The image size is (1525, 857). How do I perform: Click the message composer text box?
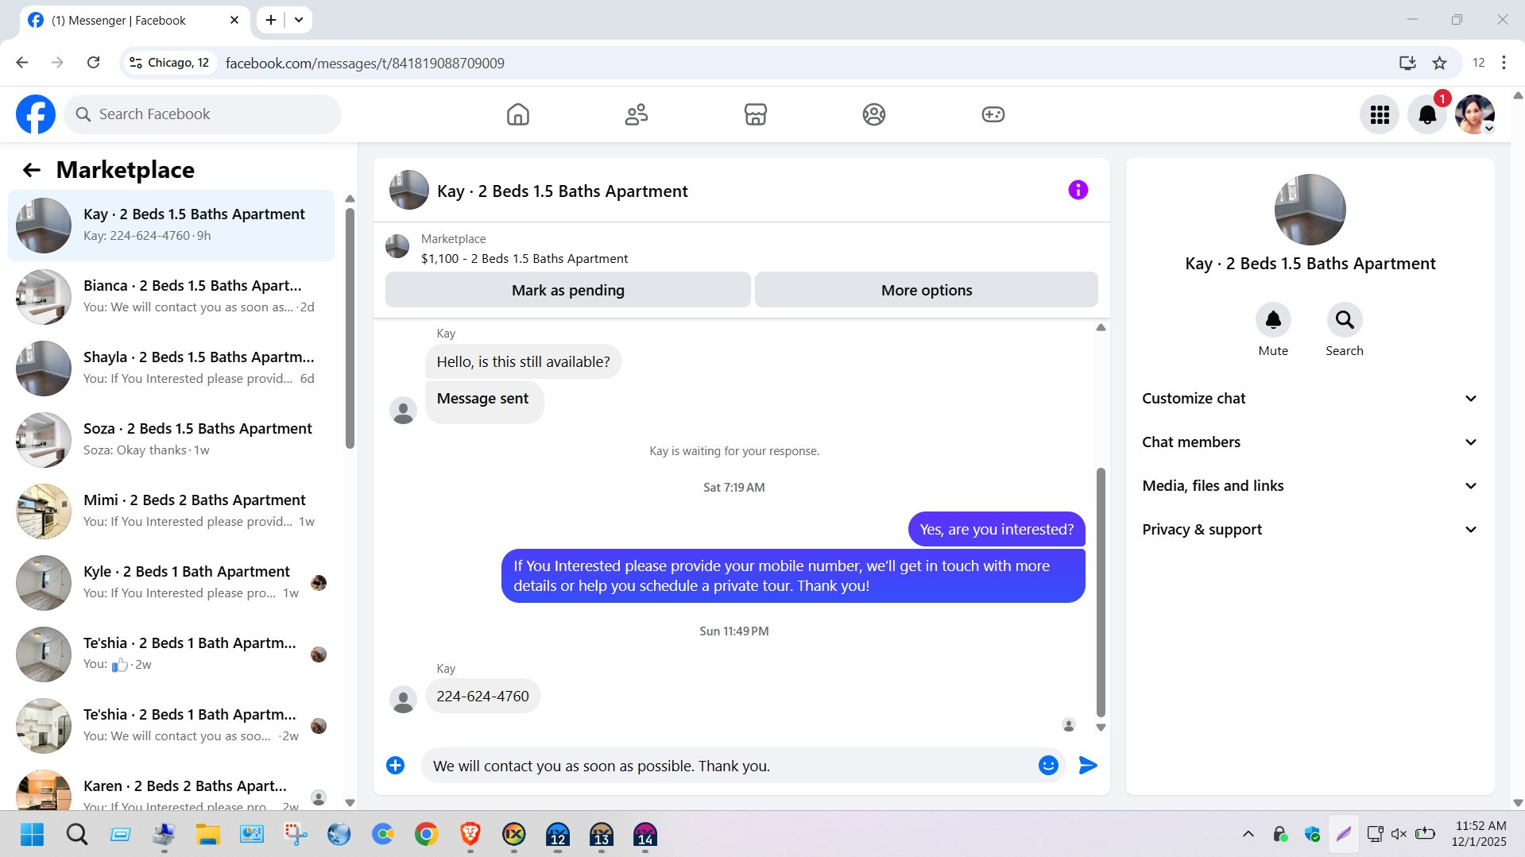727,766
